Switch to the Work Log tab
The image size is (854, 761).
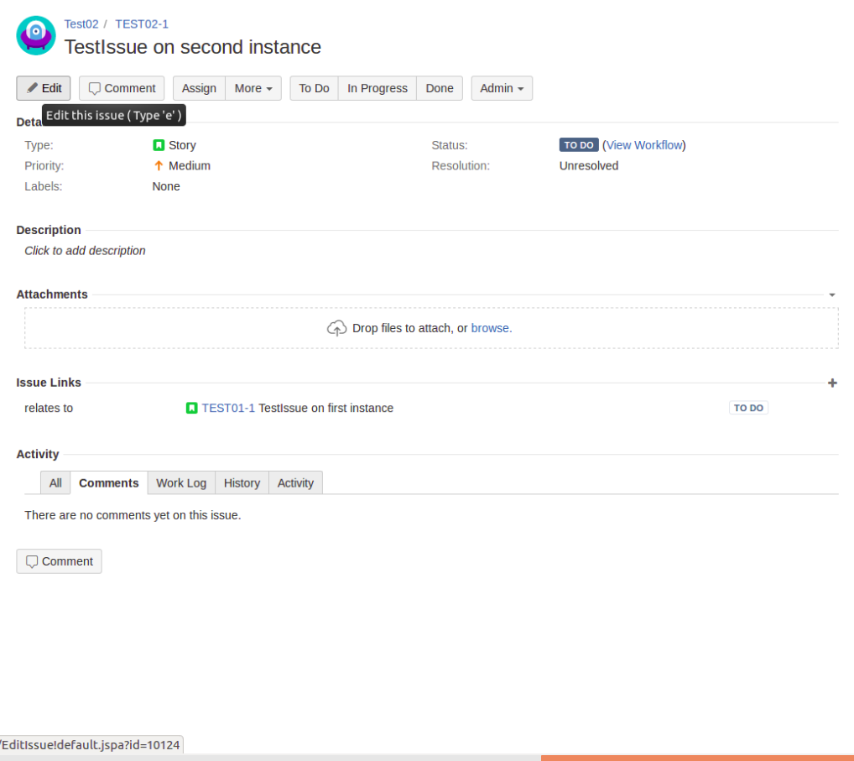point(181,483)
